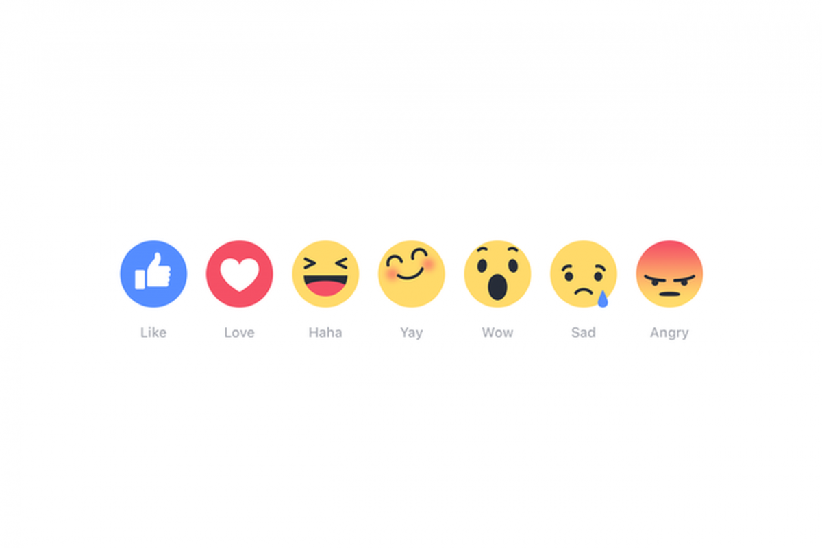Click the "Angry" caption text
This screenshot has height=548, width=822.
(669, 334)
